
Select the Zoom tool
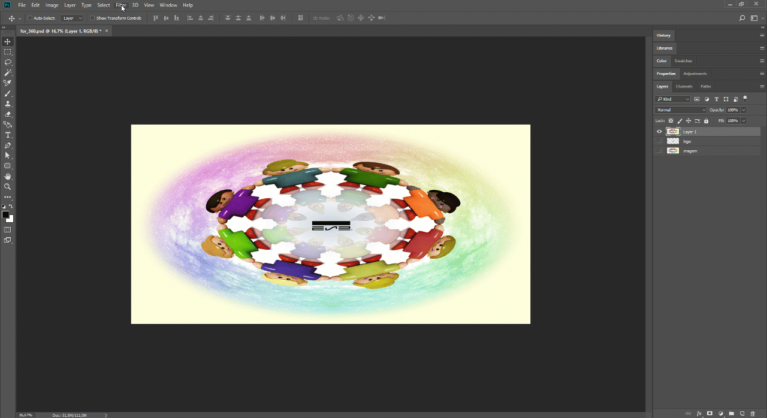[8, 187]
